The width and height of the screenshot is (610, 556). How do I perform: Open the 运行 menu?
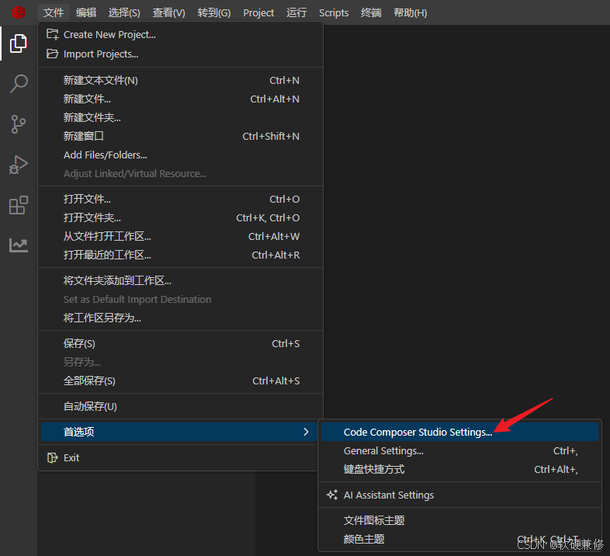[296, 13]
